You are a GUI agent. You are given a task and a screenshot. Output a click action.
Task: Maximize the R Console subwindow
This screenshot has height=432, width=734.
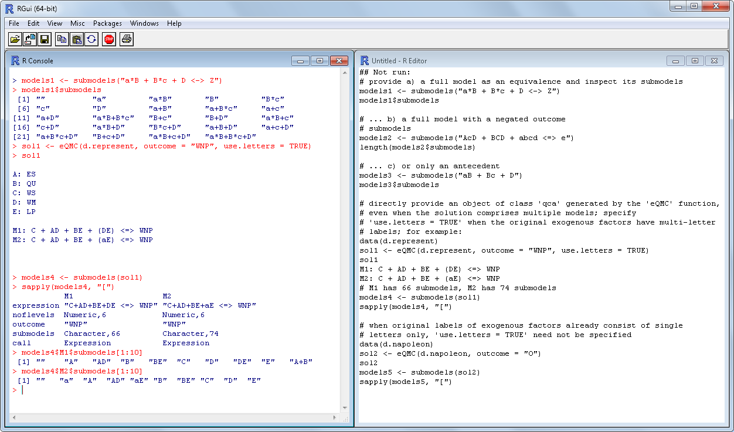320,60
